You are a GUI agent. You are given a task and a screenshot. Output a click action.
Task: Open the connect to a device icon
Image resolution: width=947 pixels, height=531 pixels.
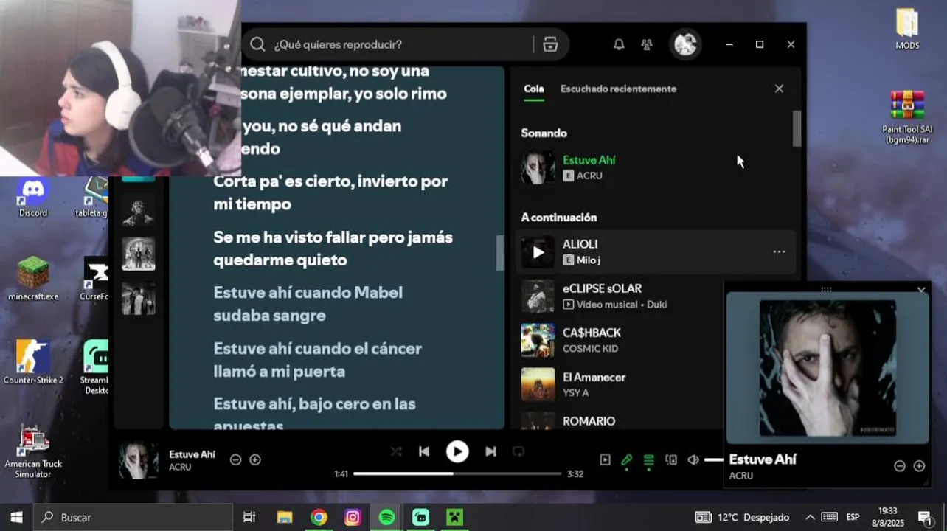[x=671, y=459]
